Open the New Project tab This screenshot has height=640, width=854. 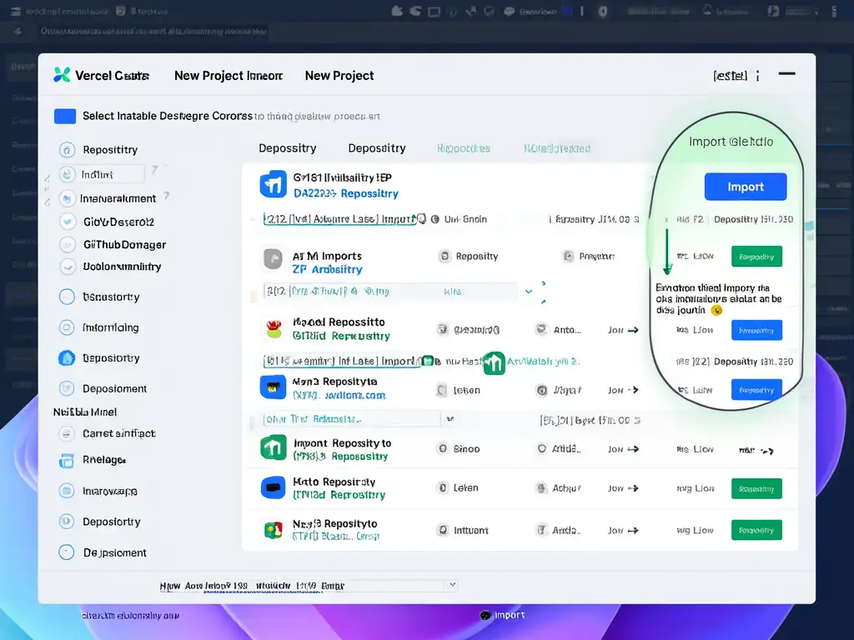(339, 76)
